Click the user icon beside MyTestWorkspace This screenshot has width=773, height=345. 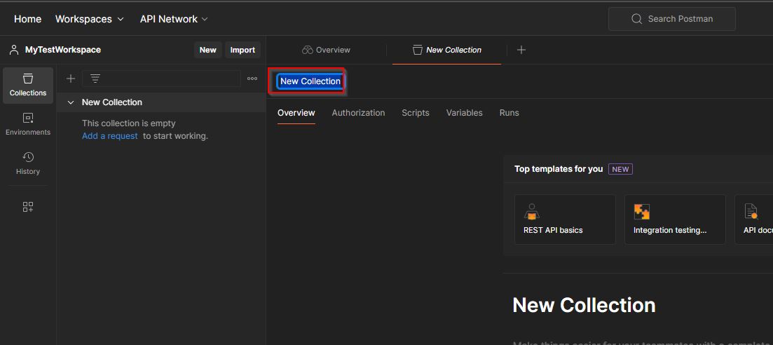click(14, 50)
